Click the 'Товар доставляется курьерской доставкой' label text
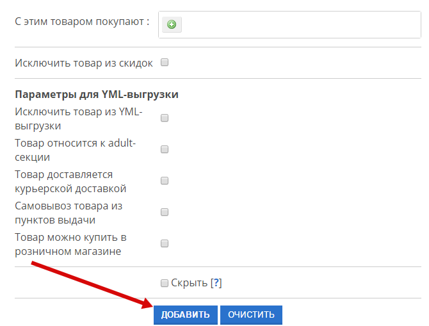The height and width of the screenshot is (326, 429). (70, 181)
